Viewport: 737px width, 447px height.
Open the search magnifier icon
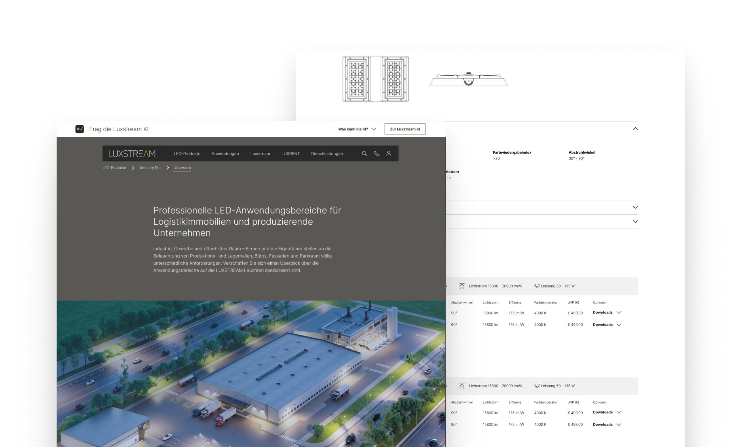tap(364, 154)
